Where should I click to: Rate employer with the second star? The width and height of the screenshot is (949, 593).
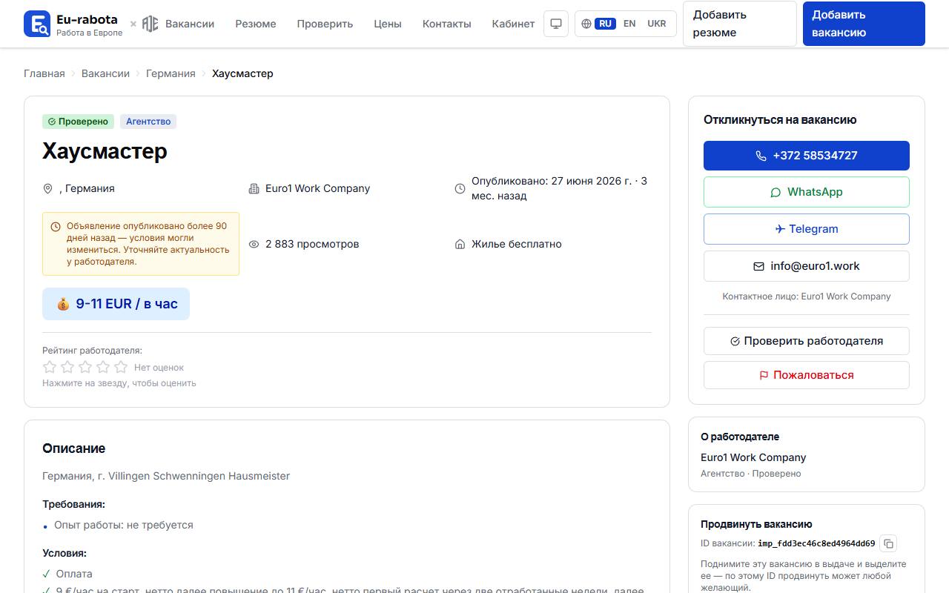click(x=67, y=367)
